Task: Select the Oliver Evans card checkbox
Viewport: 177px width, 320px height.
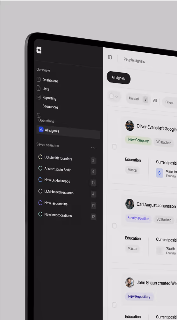Action: (x=114, y=146)
